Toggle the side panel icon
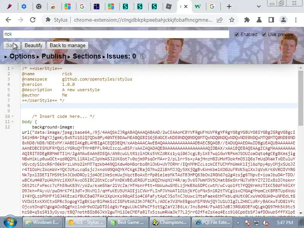The width and height of the screenshot is (304, 228). coord(271,20)
